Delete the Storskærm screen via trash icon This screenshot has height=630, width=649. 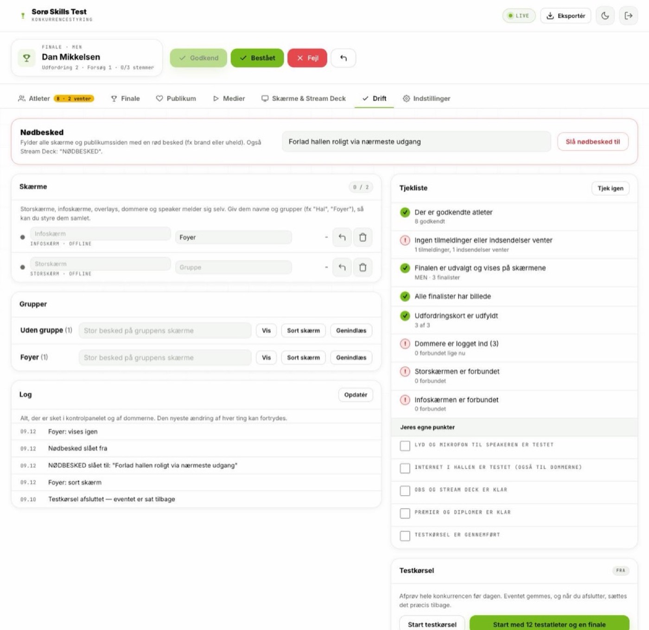[x=363, y=267]
